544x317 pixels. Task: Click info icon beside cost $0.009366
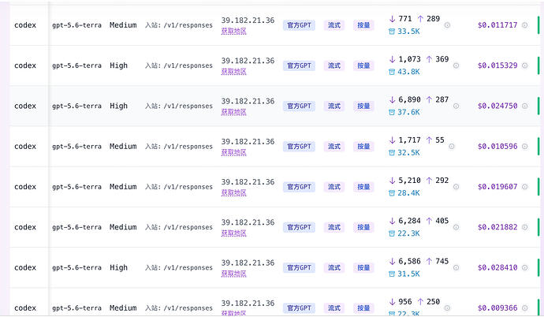coord(524,308)
